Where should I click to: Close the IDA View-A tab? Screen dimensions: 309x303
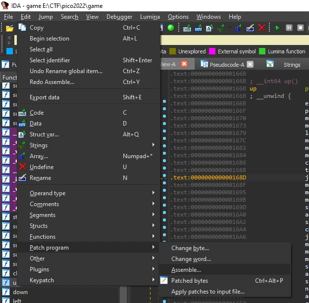184,64
